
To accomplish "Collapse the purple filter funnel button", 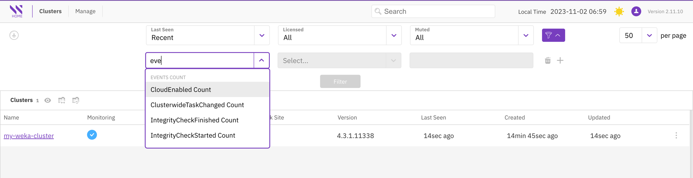I will (553, 35).
